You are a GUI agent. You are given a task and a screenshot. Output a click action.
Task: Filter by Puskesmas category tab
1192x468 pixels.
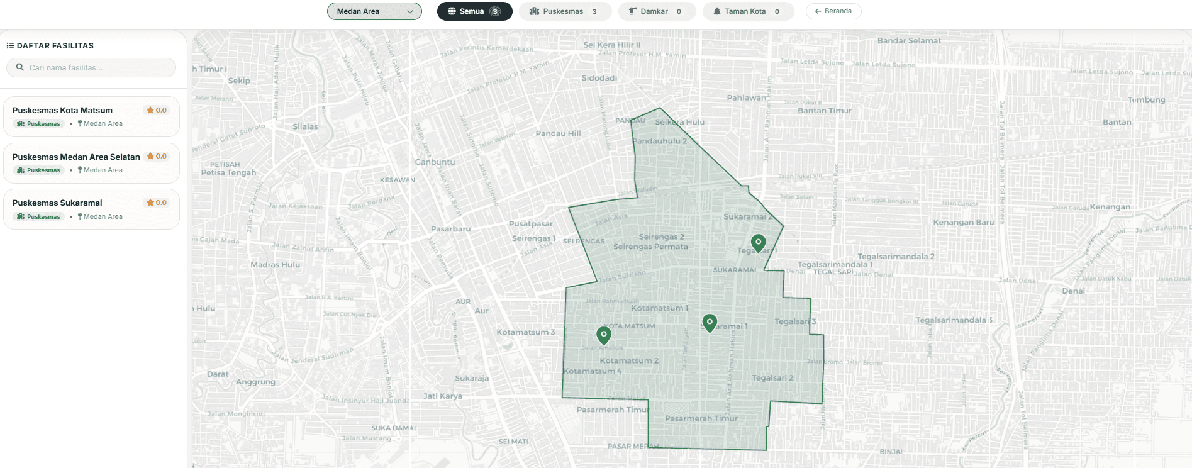[x=565, y=11]
